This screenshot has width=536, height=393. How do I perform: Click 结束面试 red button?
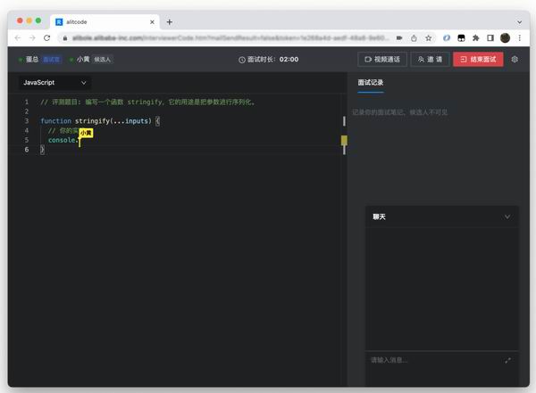[478, 60]
